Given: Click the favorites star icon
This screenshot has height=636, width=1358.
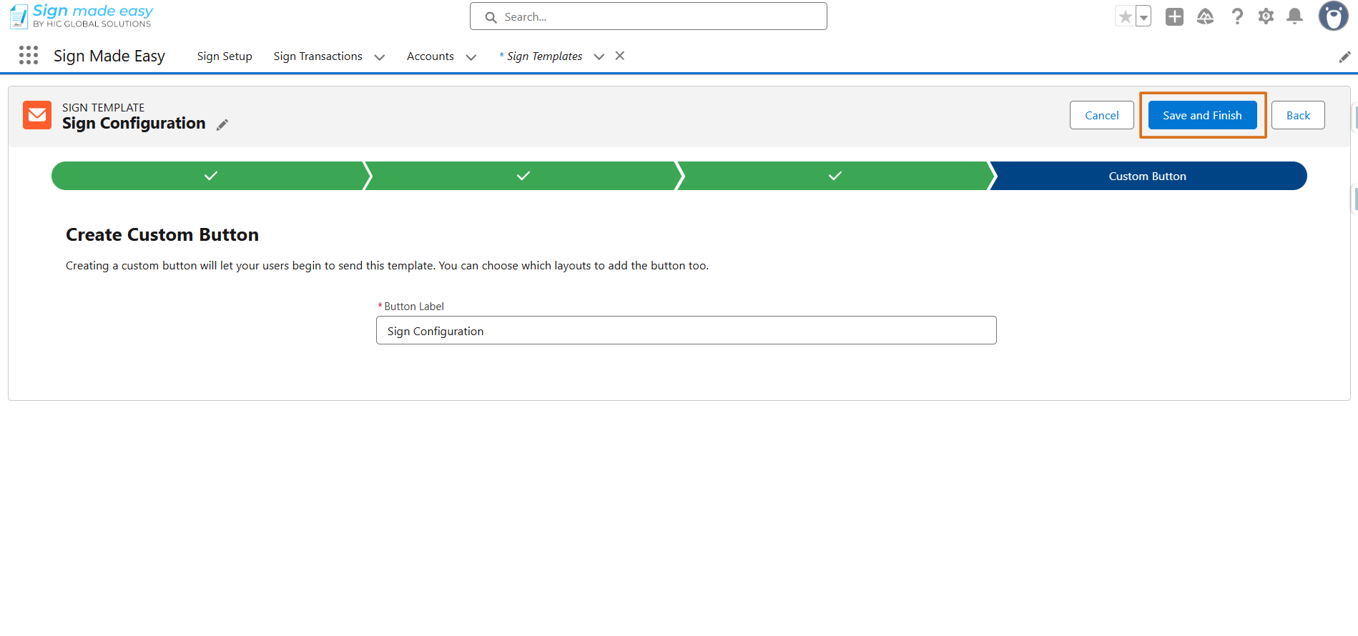Looking at the screenshot, I should (x=1126, y=16).
